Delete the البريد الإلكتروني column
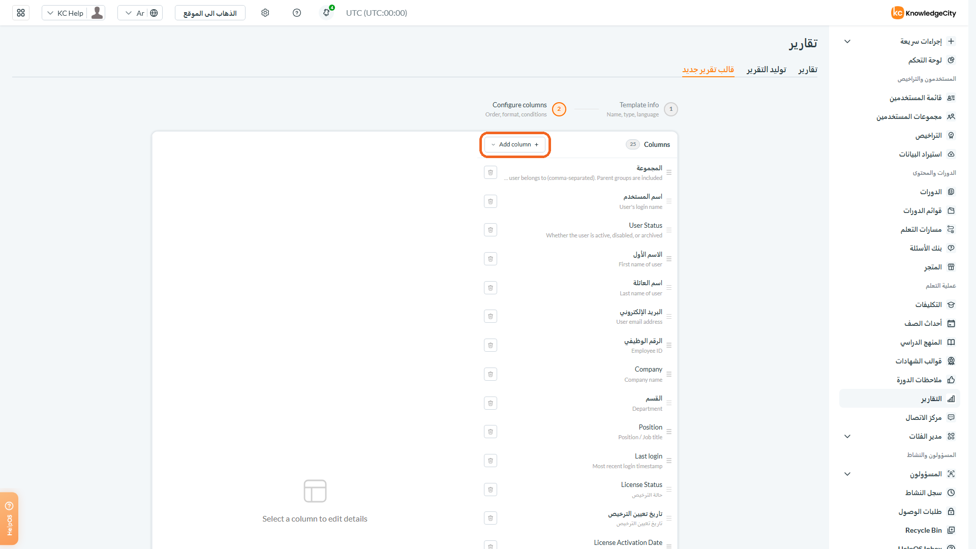The image size is (976, 549). 491,316
